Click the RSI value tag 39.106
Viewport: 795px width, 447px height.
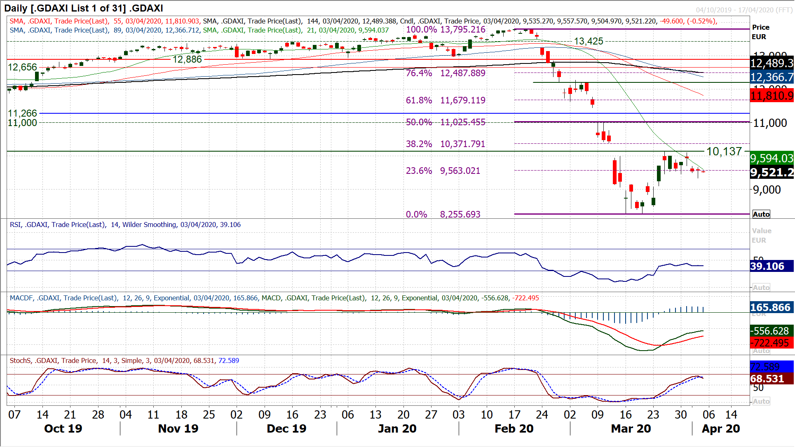tap(772, 266)
